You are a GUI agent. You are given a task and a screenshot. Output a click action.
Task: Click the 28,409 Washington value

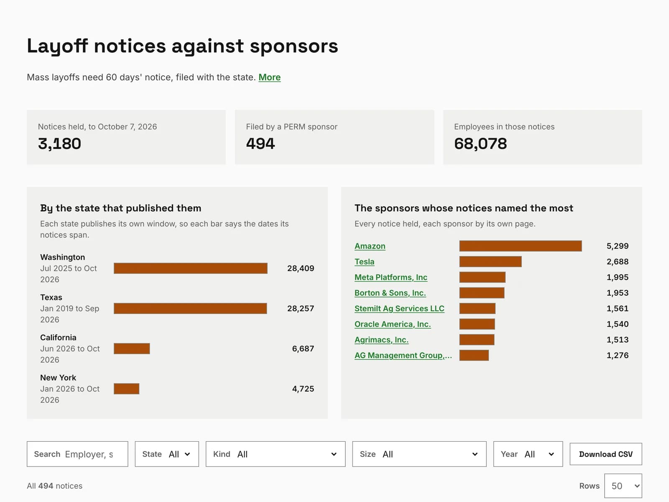(301, 268)
